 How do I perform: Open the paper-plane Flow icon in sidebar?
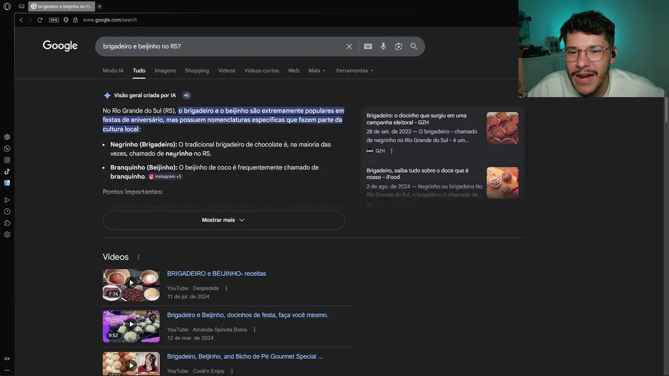[x=7, y=200]
